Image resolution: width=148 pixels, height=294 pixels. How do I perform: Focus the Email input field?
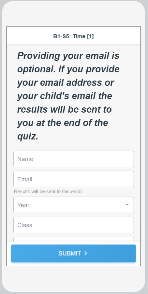click(x=74, y=179)
